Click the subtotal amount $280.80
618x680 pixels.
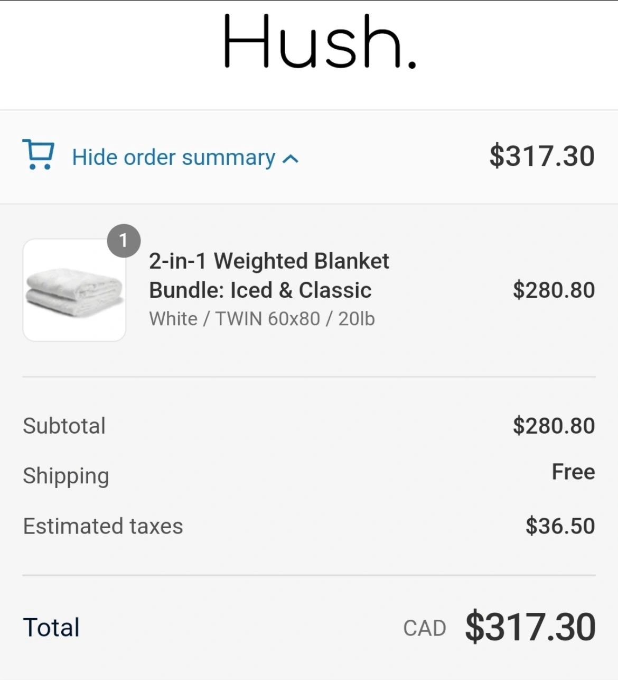point(554,426)
